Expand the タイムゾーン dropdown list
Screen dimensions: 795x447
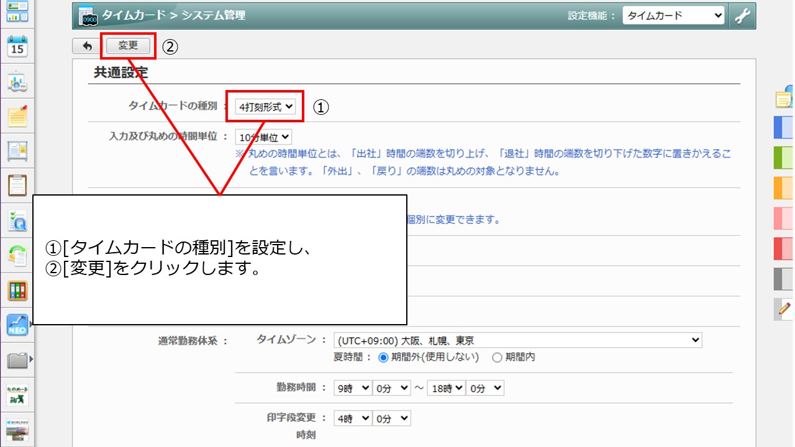point(517,340)
